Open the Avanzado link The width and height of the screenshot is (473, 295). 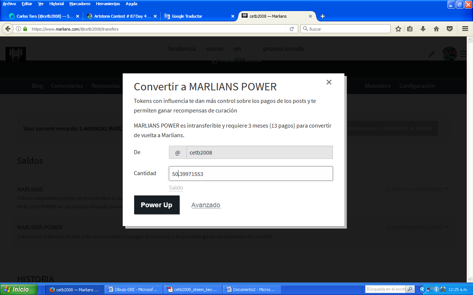206,205
